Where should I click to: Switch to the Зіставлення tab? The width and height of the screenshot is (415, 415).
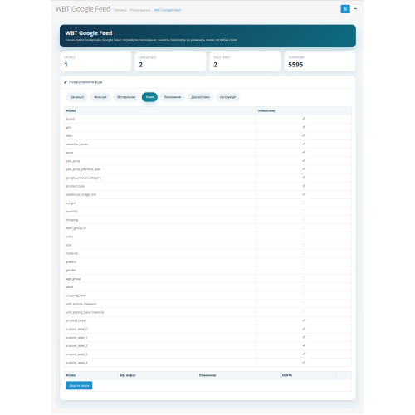(126, 97)
